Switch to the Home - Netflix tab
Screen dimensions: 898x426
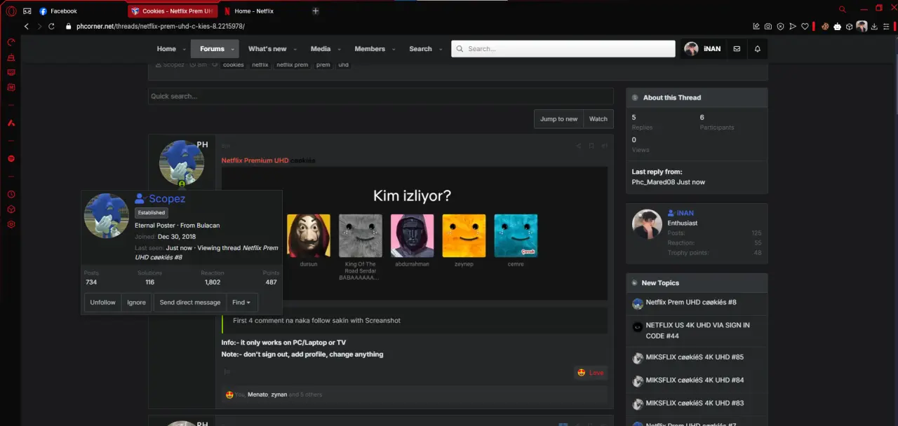(x=254, y=11)
